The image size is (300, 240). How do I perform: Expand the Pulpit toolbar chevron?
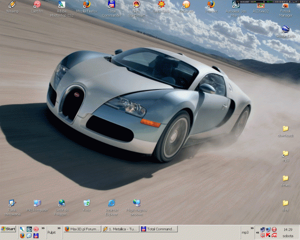coord(60,229)
